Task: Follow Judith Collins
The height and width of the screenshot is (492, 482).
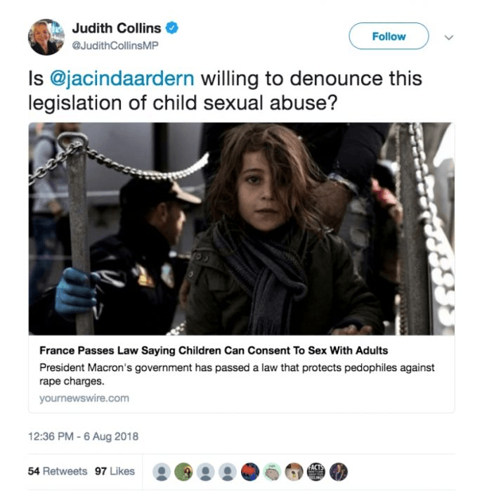Action: point(389,36)
